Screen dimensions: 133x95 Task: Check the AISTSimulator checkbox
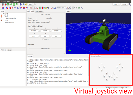point(1,22)
